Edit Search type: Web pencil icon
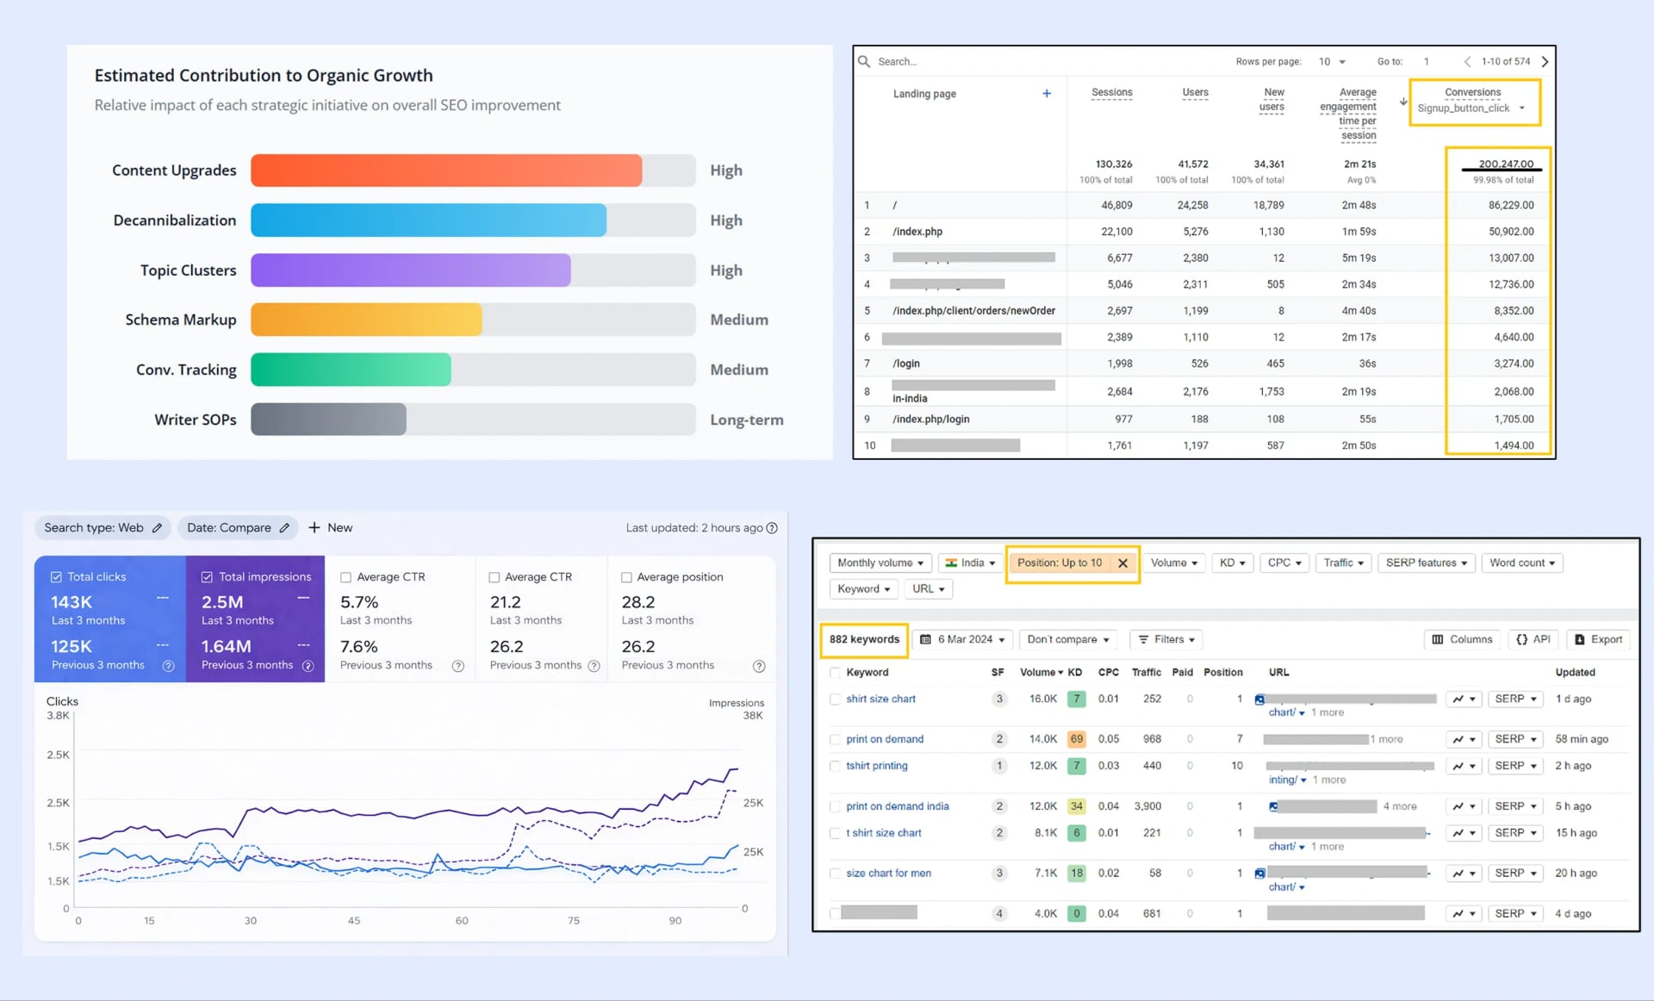 point(157,528)
